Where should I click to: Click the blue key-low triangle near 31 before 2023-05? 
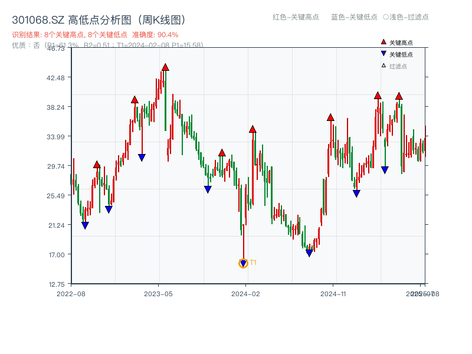coord(142,158)
